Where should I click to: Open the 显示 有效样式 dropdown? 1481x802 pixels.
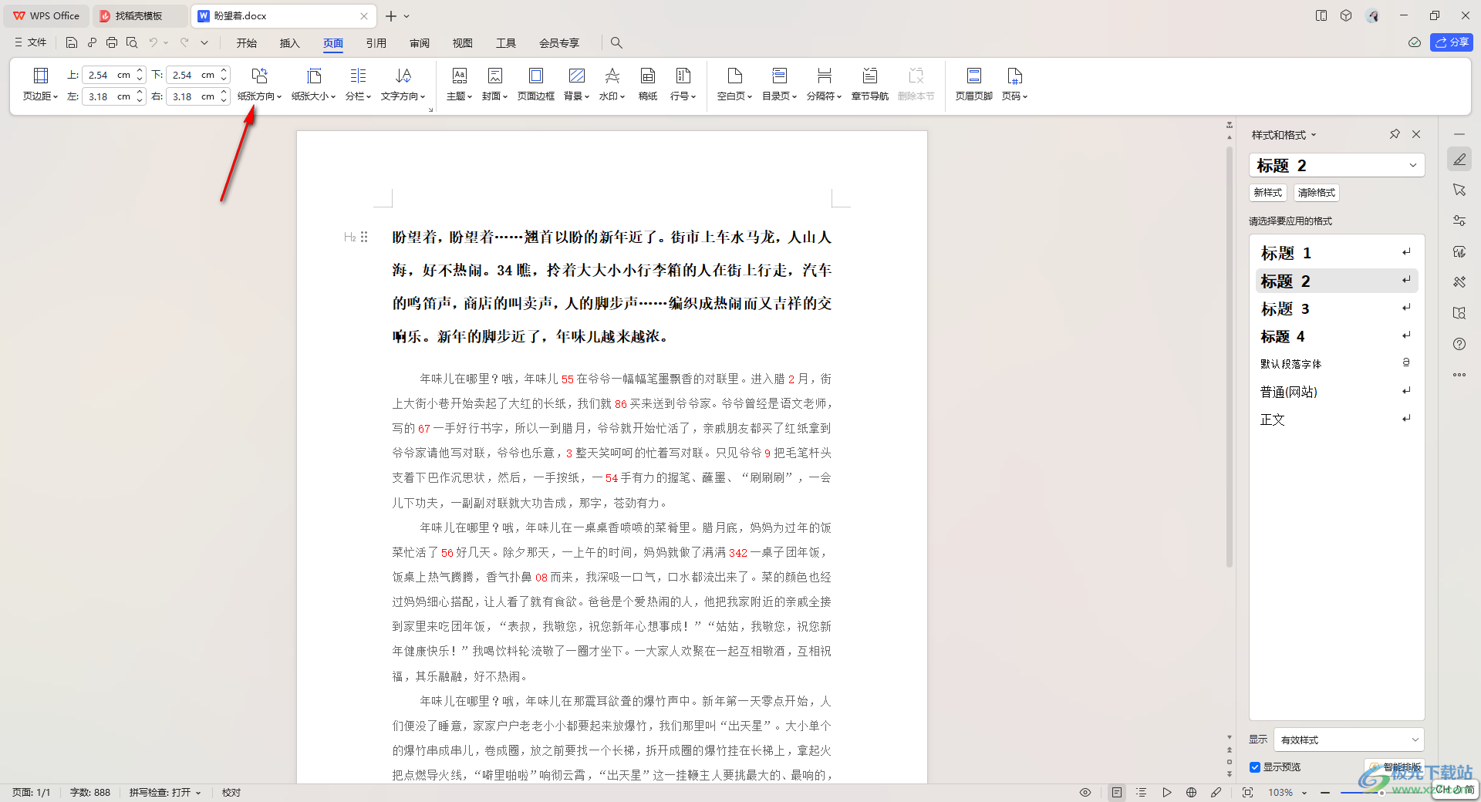coord(1348,740)
